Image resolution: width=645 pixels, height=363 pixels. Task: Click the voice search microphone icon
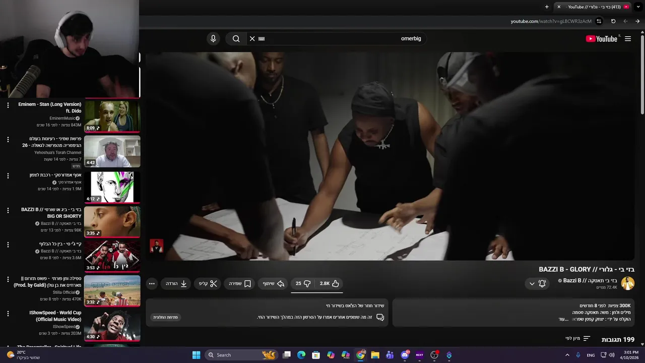(x=213, y=39)
